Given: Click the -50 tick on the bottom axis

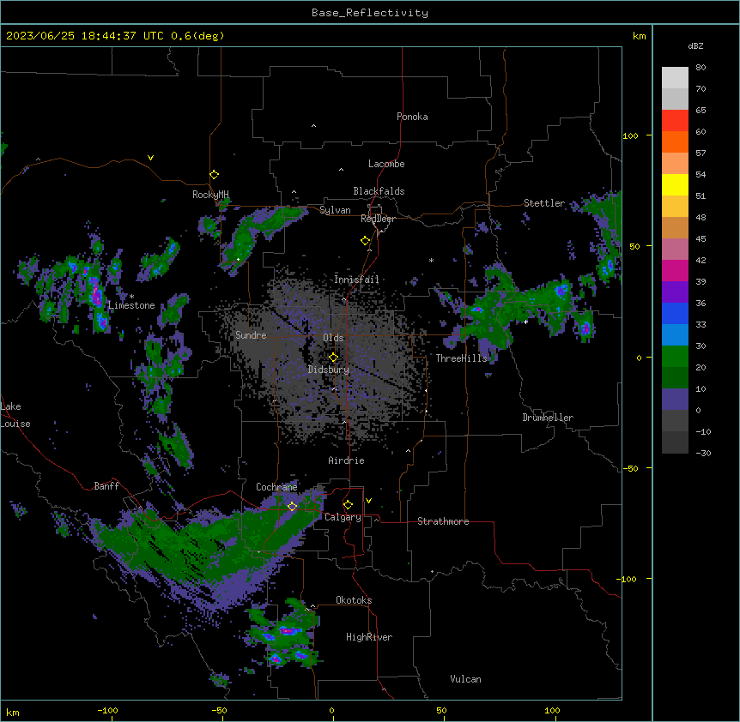Looking at the screenshot, I should click(x=219, y=710).
